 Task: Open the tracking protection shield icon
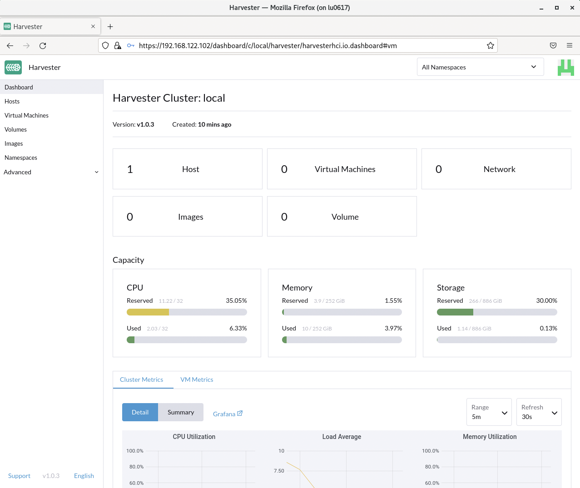point(105,45)
